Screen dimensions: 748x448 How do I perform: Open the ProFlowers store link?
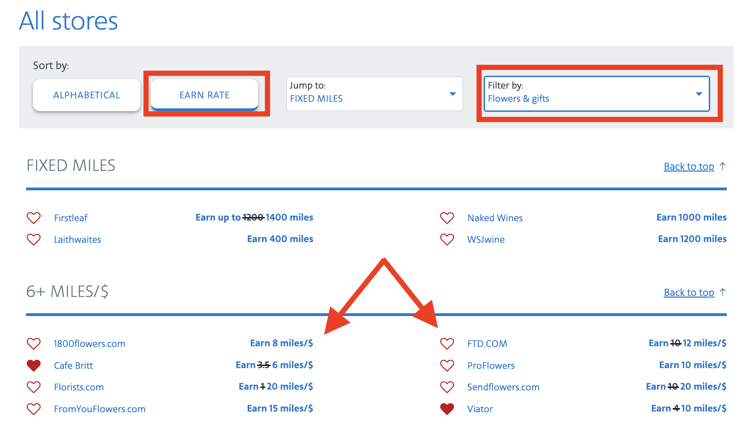click(491, 365)
